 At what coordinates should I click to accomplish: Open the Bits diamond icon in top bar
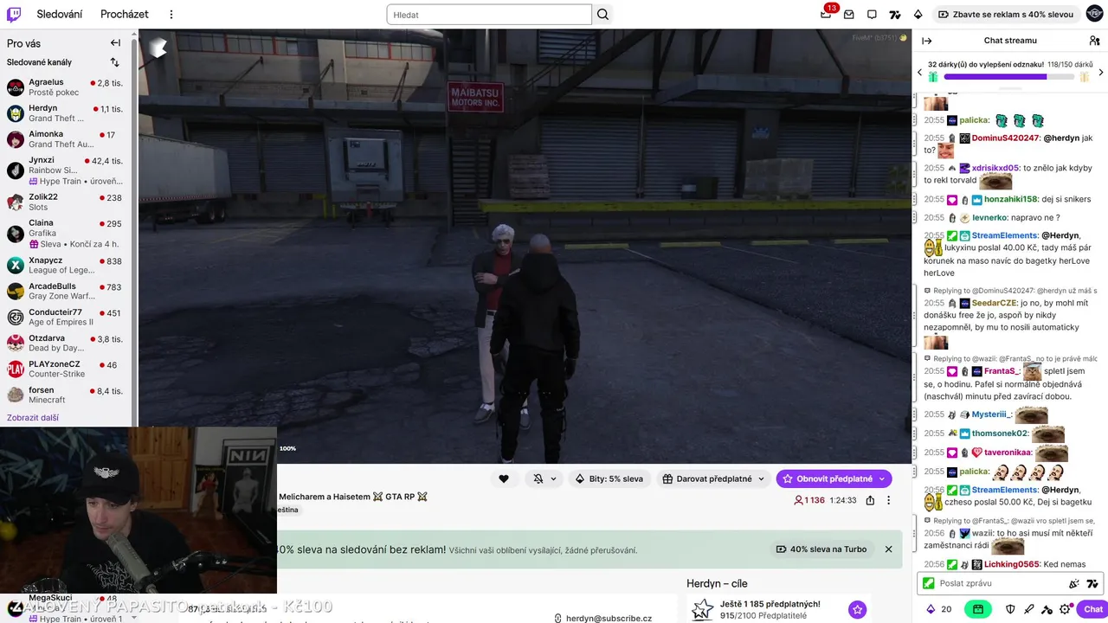click(x=918, y=15)
